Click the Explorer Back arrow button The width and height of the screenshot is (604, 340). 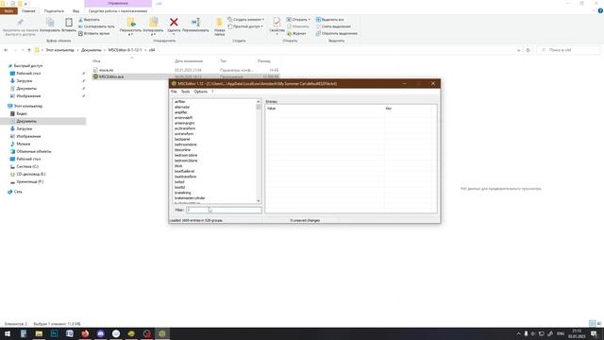(6, 50)
